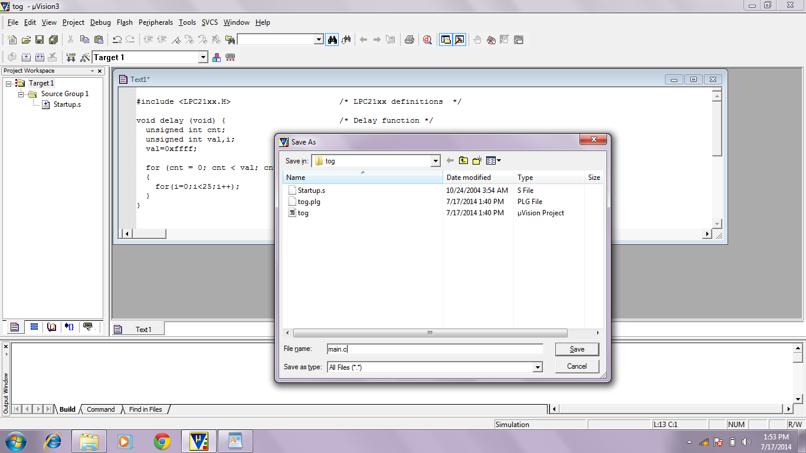The image size is (806, 453).
Task: Click the Undo arrow icon
Action: pyautogui.click(x=117, y=40)
